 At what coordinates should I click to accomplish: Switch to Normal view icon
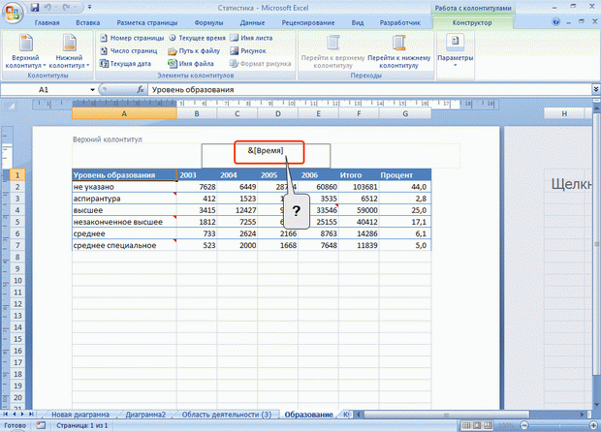(466, 425)
